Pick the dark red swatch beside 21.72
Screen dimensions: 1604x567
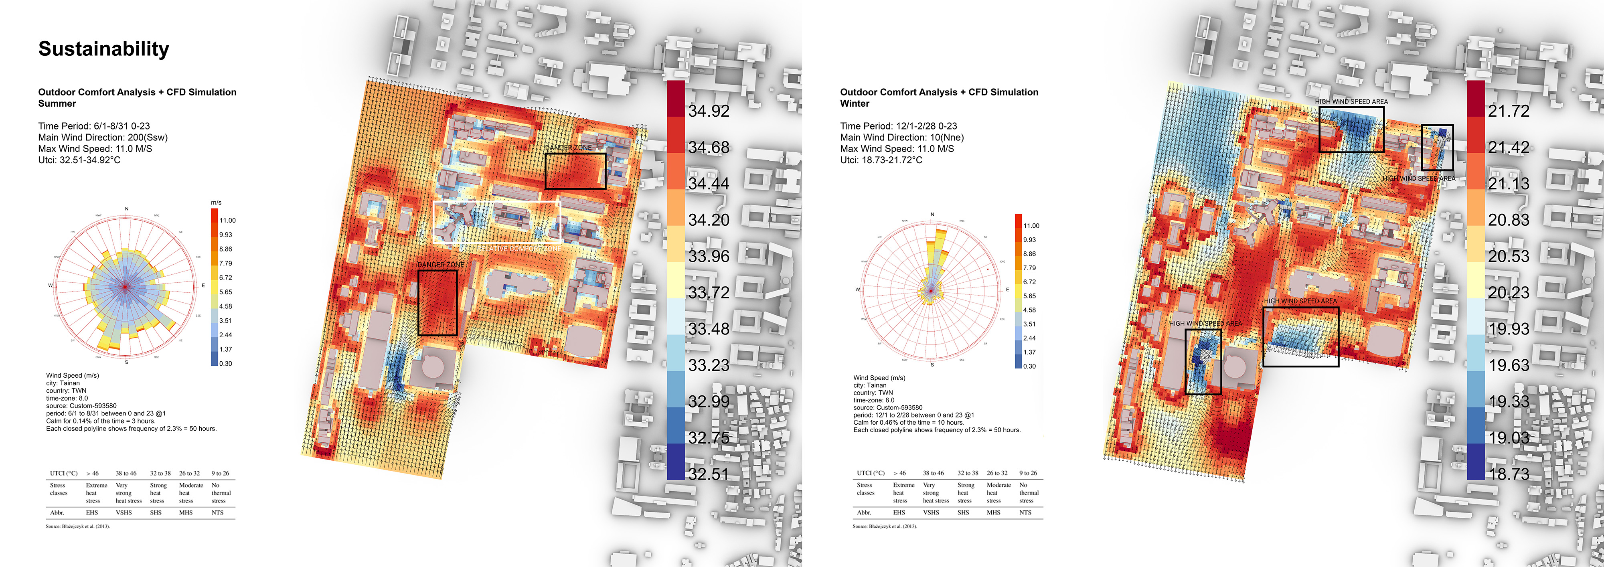tap(1476, 98)
